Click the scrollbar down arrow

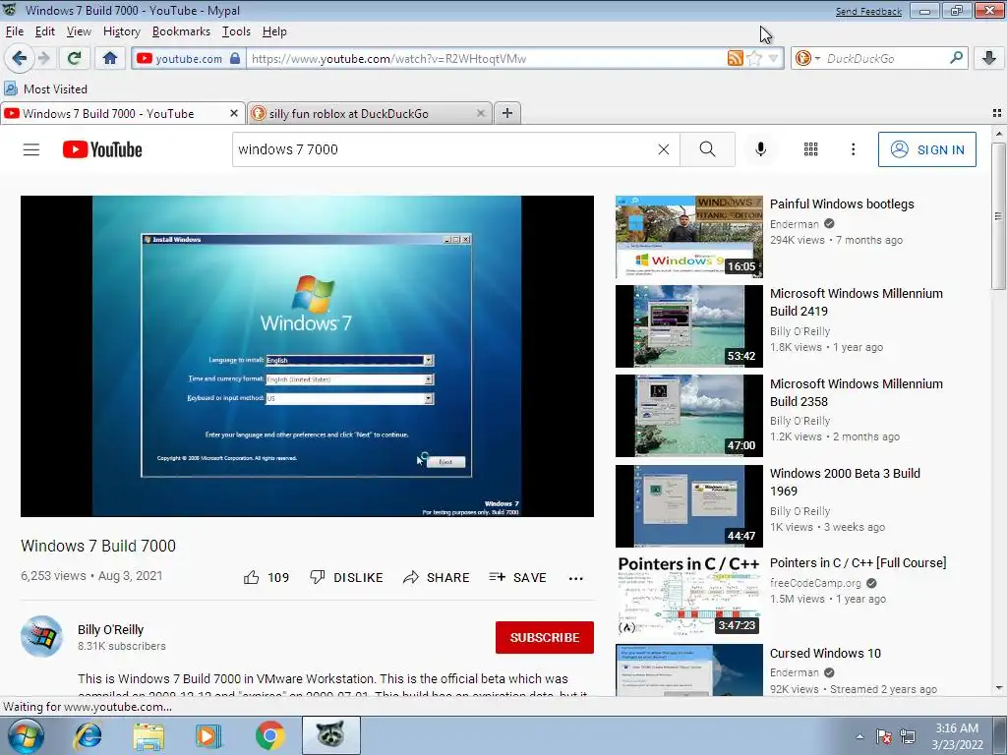click(x=998, y=689)
